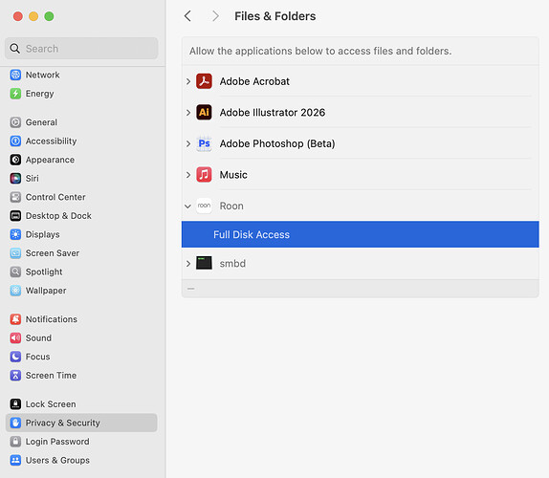Click the Network icon in the sidebar
The width and height of the screenshot is (549, 478).
(15, 75)
